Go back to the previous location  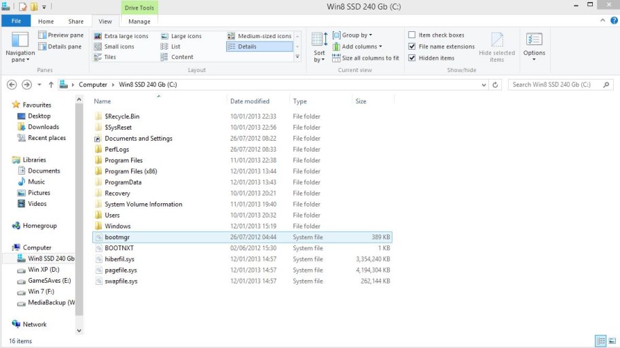(12, 85)
